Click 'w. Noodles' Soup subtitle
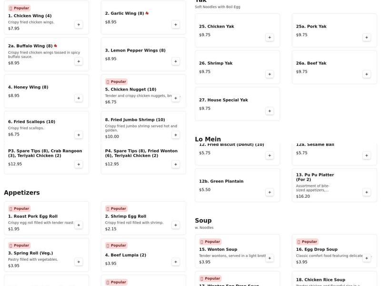381x286 pixels. [x=204, y=228]
